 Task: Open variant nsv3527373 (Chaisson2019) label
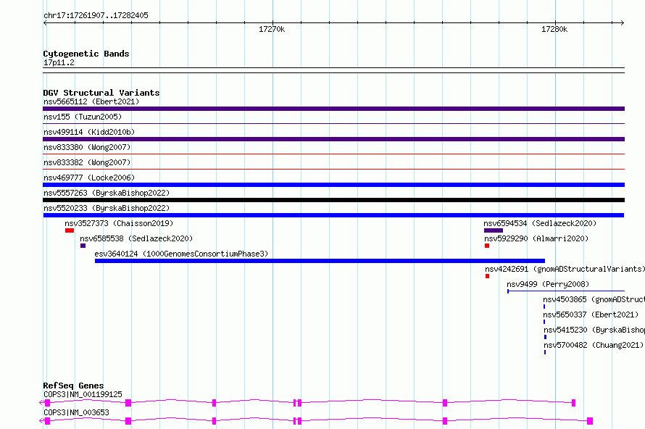[119, 223]
